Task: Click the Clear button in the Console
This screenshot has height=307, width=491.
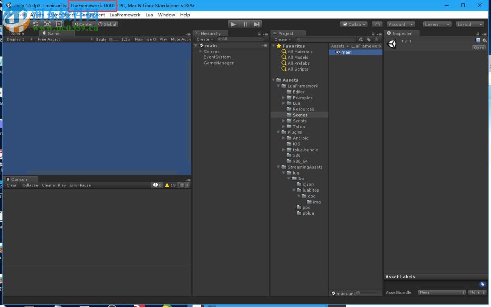Action: click(x=11, y=185)
